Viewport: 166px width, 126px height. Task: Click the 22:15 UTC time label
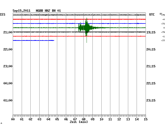pyautogui.click(x=151, y=83)
